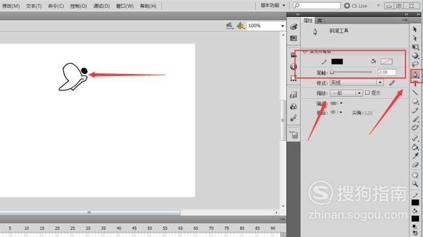
Task: Open the Info panel icon
Action: tap(293, 66)
